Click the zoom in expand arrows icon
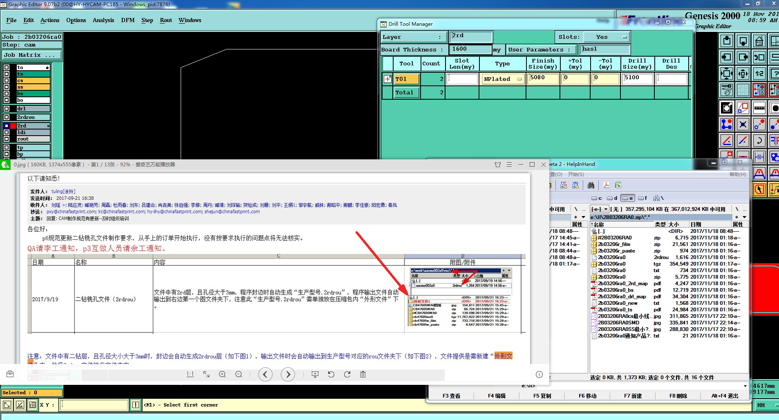This screenshot has height=420, width=779. click(726, 74)
